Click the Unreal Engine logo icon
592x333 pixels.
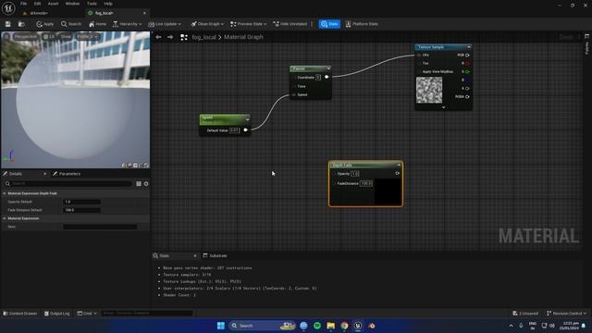point(8,7)
